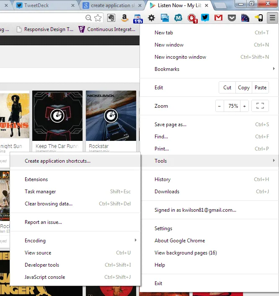Open the Rockstar Nickelback album thumbnail

(x=111, y=116)
